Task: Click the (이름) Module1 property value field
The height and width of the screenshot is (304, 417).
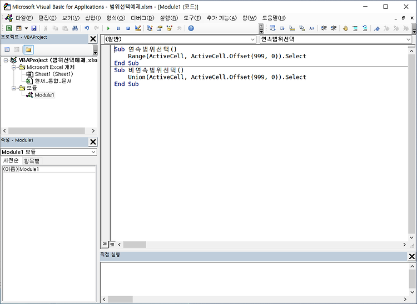Action: click(57, 169)
